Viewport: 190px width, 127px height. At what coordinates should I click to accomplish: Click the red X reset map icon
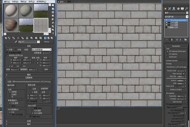(x=18, y=38)
